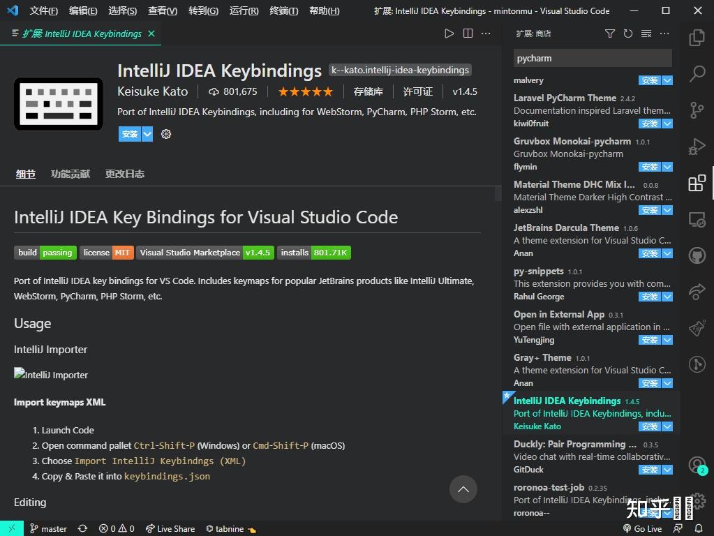
Task: Click Go Live in the status bar
Action: coord(643,529)
